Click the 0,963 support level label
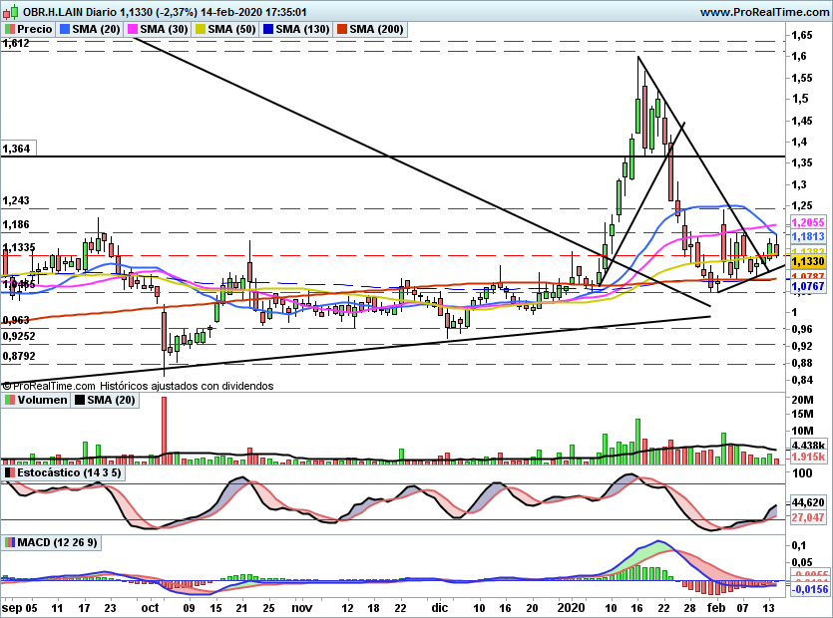 pos(16,320)
